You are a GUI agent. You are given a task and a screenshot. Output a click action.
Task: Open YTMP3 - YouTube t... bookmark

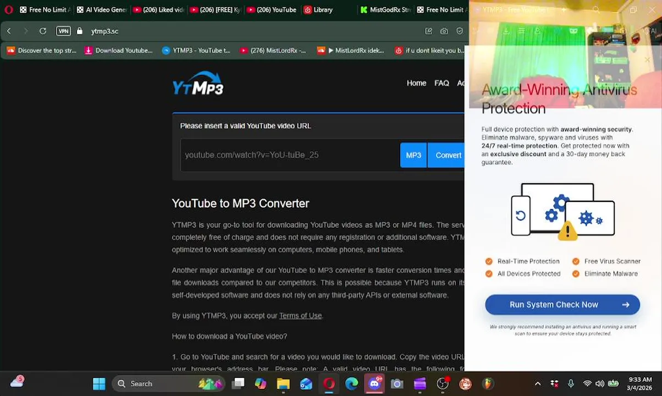coord(196,51)
